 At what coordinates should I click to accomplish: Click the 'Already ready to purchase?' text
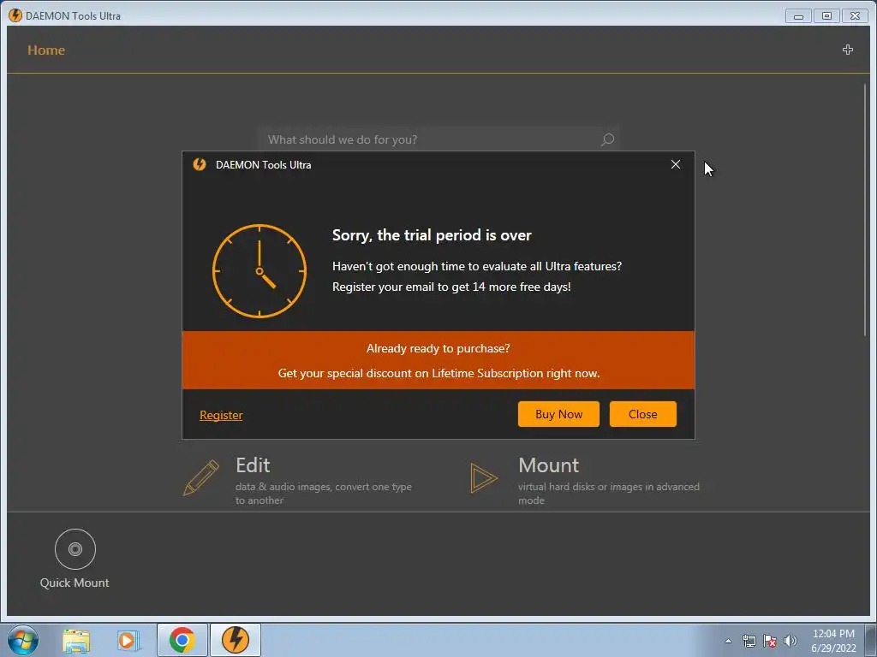coord(438,349)
